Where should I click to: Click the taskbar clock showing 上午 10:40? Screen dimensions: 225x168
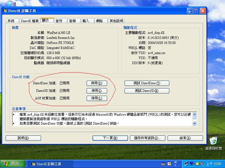point(214,164)
